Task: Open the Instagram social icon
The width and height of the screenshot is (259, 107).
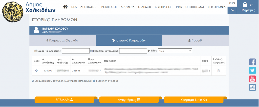Action: pos(252,88)
